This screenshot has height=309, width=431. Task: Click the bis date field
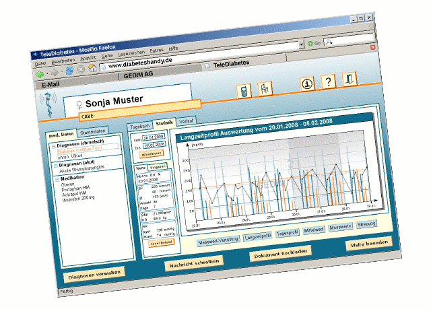(154, 145)
